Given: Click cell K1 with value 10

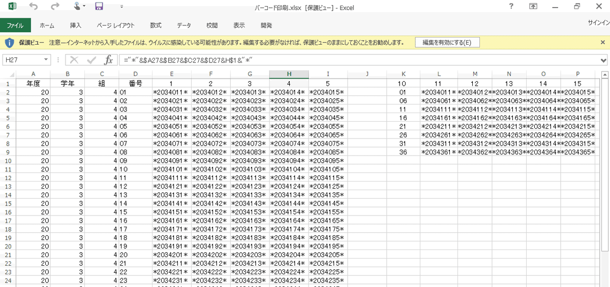Looking at the screenshot, I should [403, 84].
